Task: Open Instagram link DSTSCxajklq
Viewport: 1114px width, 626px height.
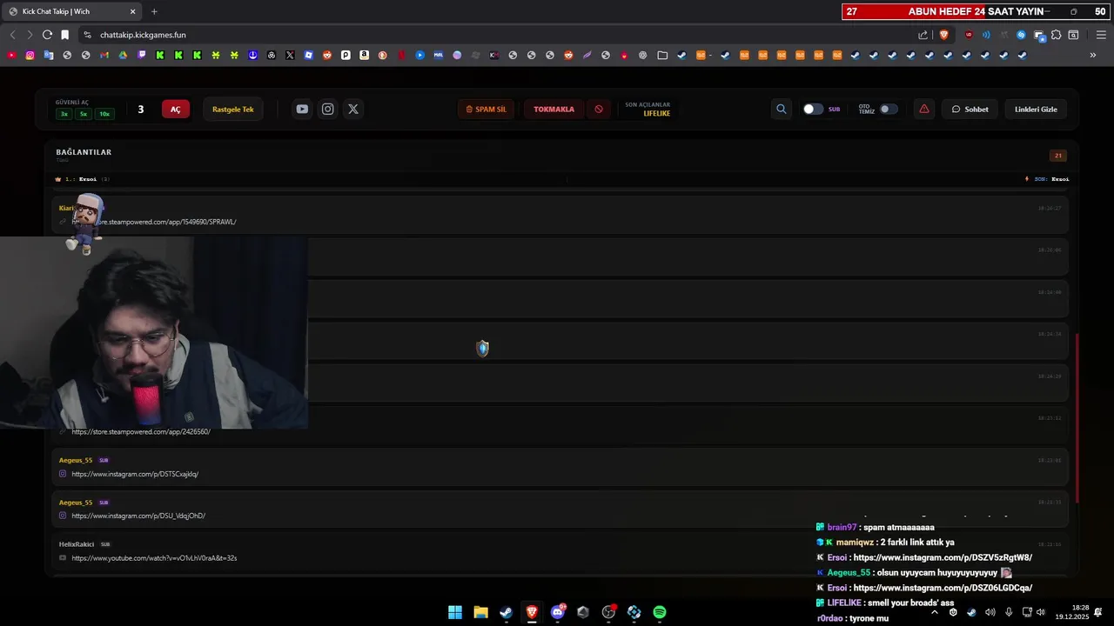Action: [x=135, y=474]
